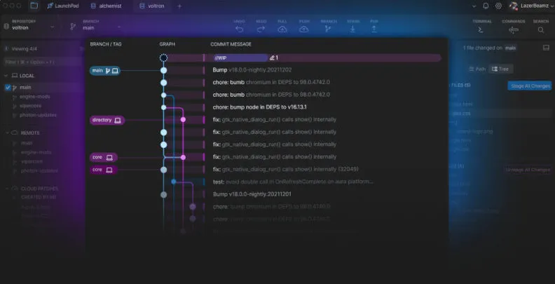
Task: Click the branch icon beside the main selector
Action: (73, 27)
